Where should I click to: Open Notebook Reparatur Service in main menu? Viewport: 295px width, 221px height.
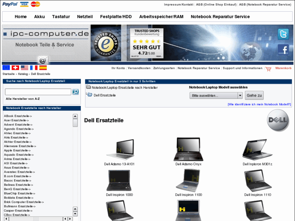(x=220, y=17)
